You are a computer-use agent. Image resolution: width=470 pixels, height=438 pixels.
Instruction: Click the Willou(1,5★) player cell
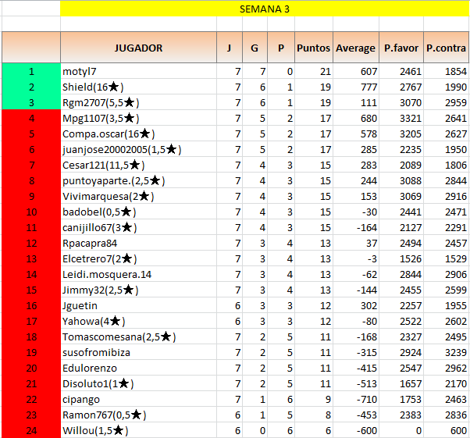(138, 430)
